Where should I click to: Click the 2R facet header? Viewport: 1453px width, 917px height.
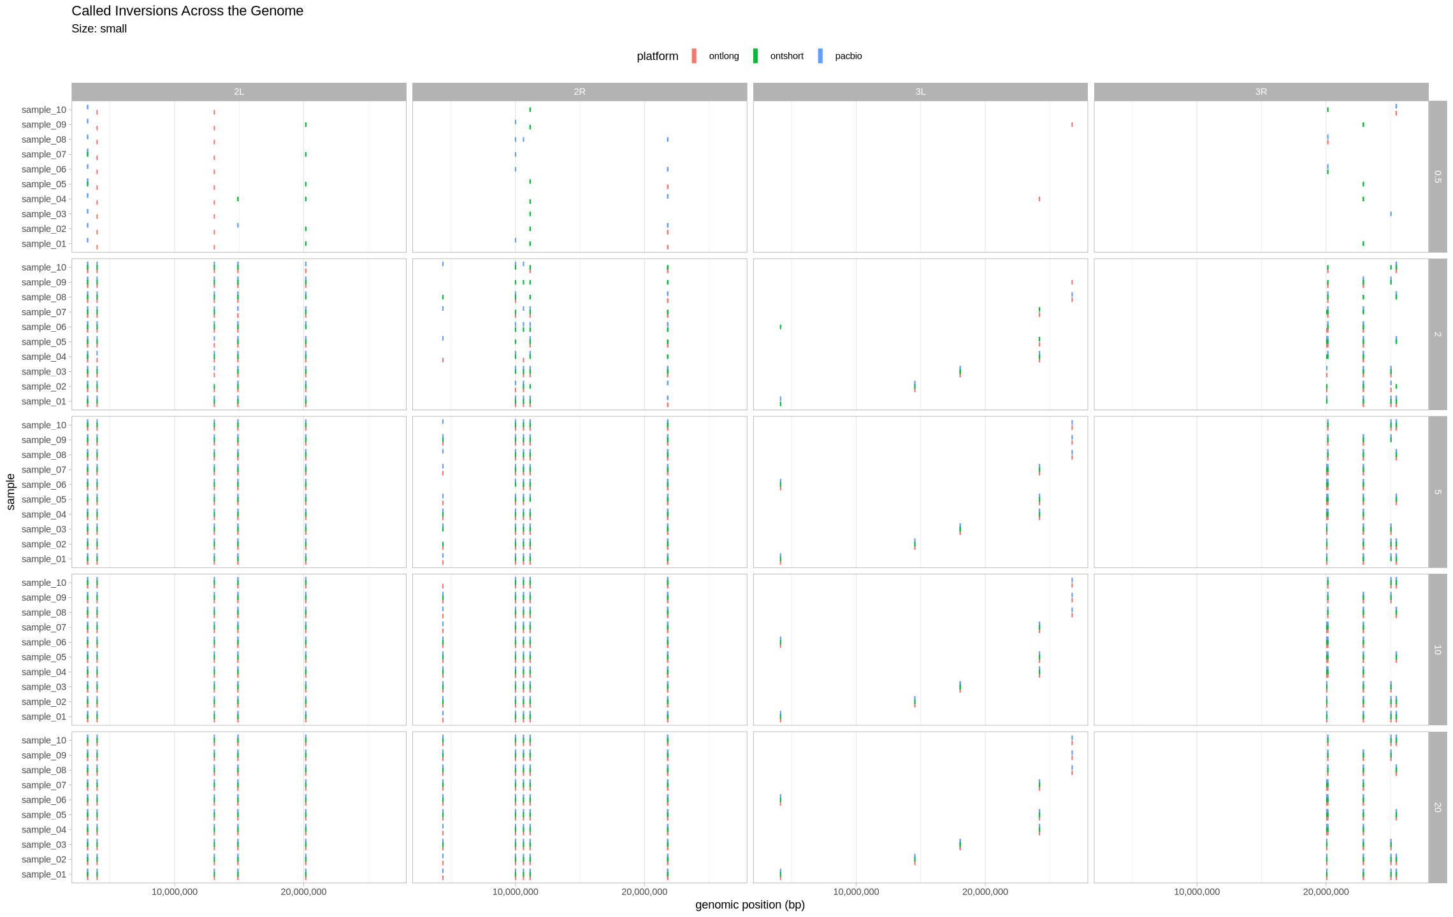pyautogui.click(x=579, y=92)
